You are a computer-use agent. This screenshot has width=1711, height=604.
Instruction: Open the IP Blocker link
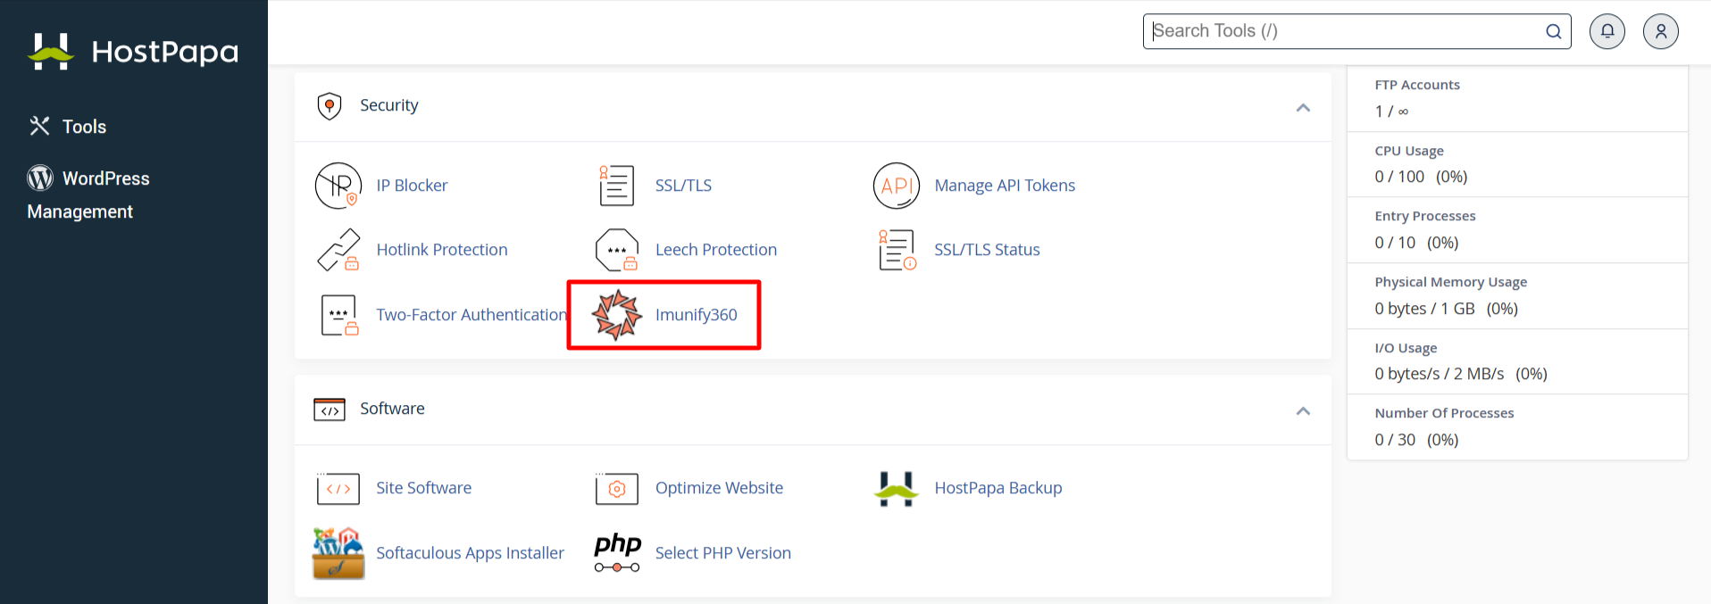[412, 186]
